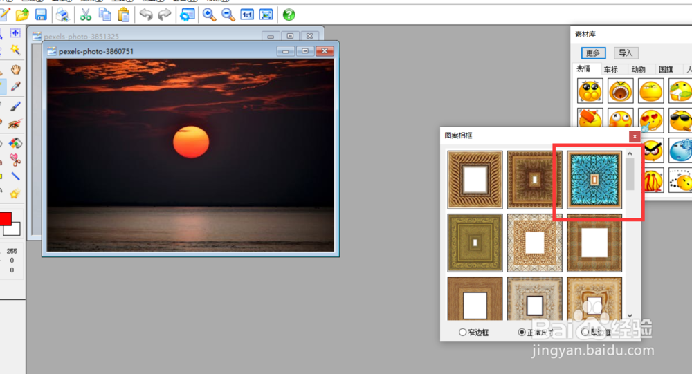Zoom in with the plus magnifier

click(x=209, y=15)
